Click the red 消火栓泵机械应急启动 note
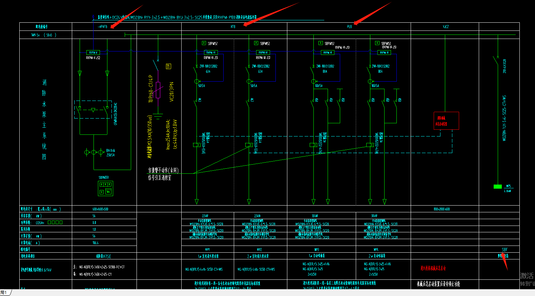Image resolution: width=535 pixels, height=296 pixels. pyautogui.click(x=433, y=268)
